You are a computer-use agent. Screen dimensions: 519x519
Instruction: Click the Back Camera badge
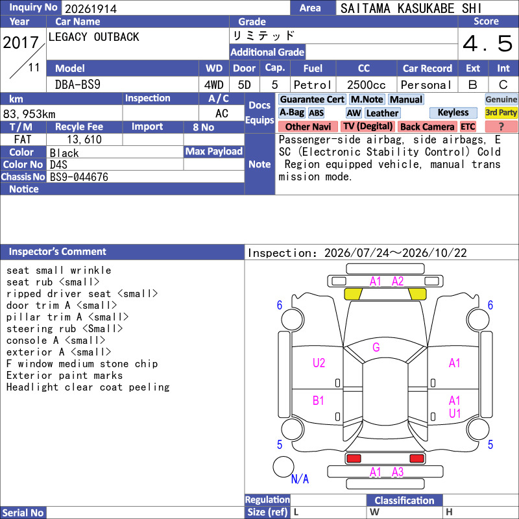(427, 127)
